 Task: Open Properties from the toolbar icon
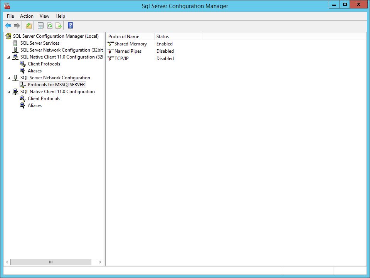tap(40, 25)
